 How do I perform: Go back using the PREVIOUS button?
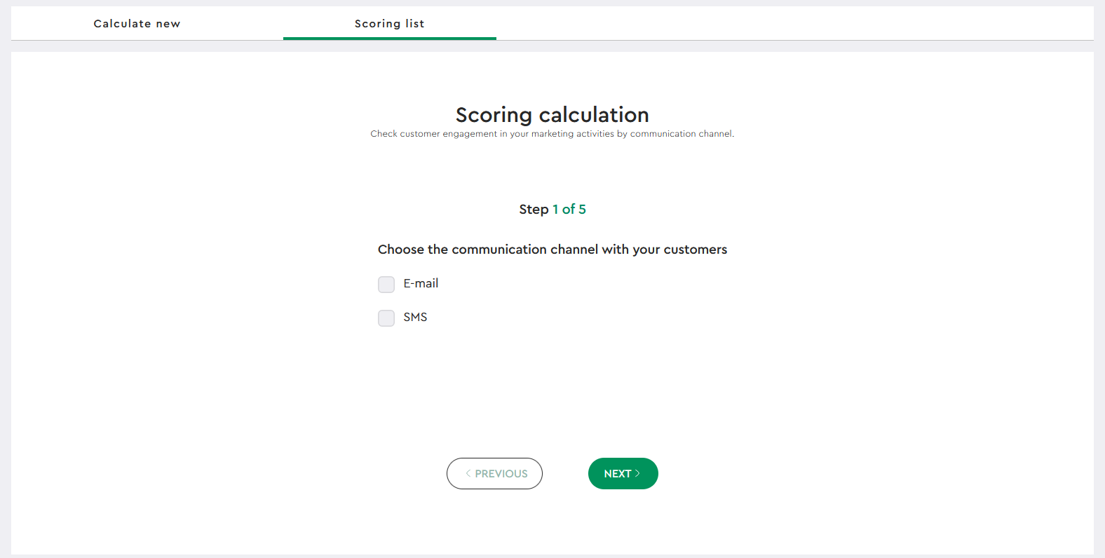tap(494, 474)
